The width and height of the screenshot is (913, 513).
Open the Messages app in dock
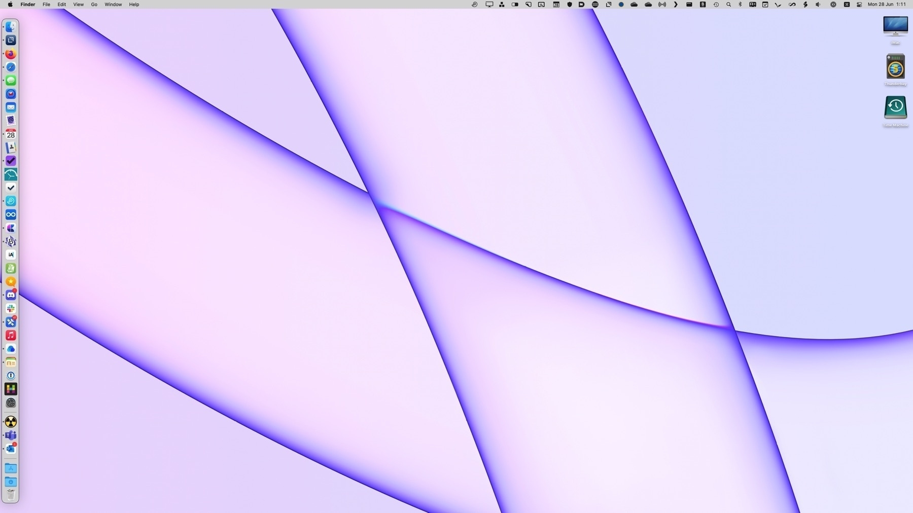11,81
